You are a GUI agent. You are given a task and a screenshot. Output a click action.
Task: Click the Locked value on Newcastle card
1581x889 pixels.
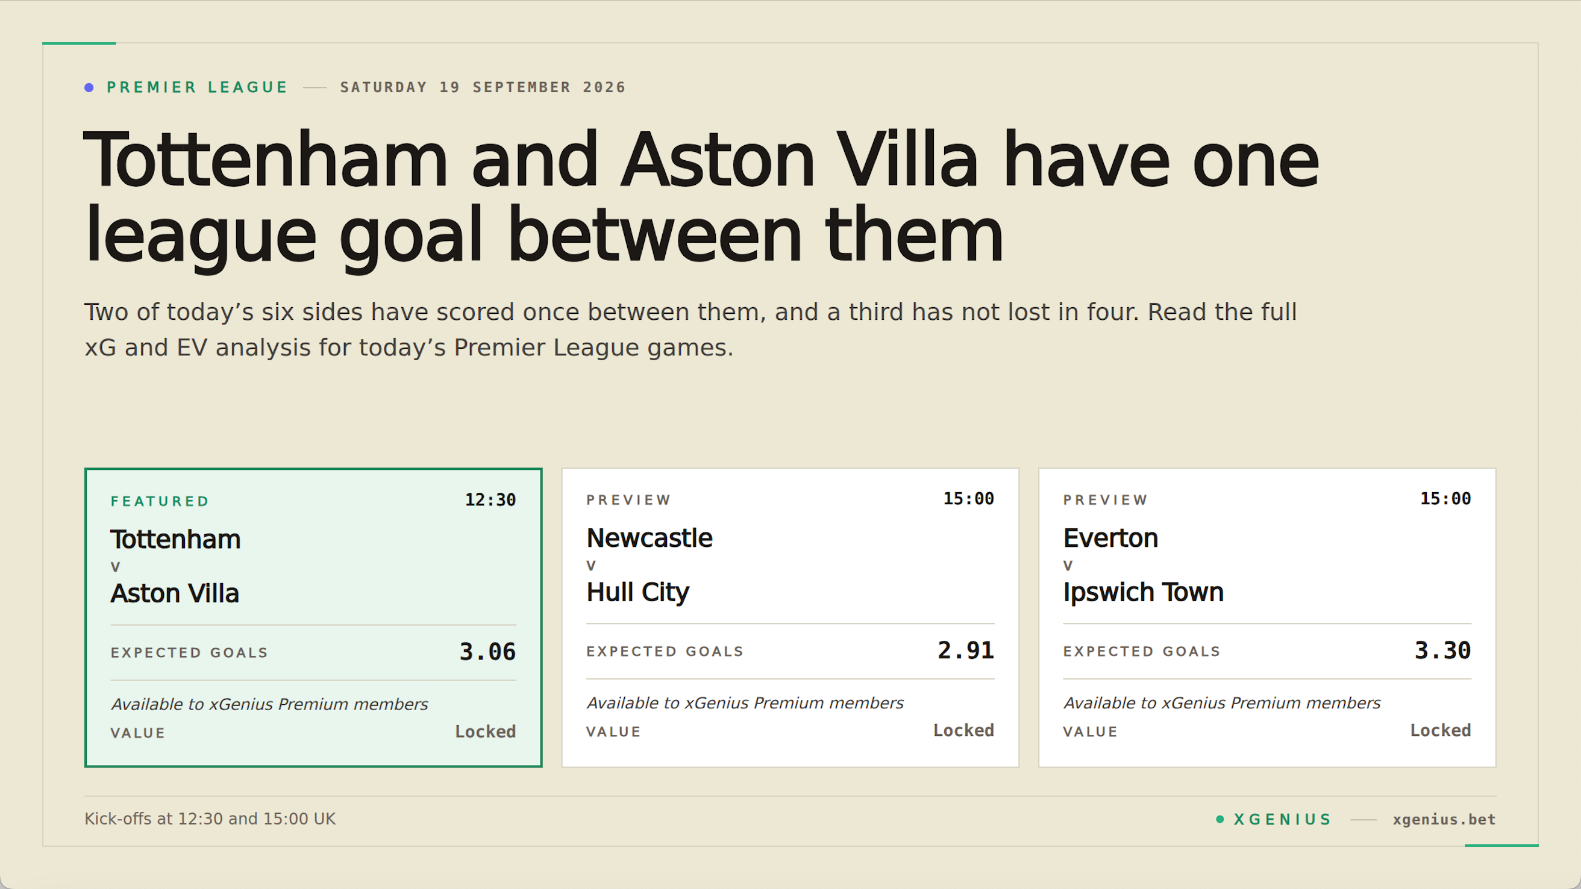coord(963,730)
